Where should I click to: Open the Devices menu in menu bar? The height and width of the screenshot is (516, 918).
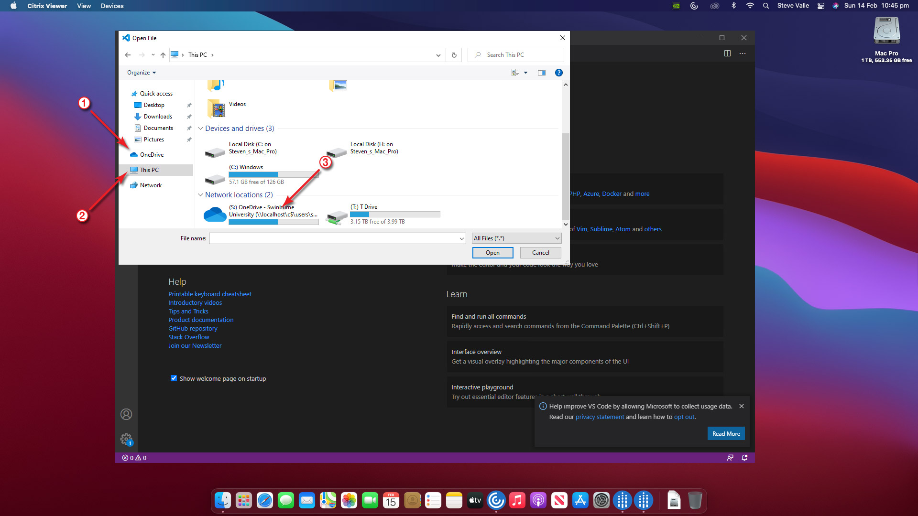point(112,6)
